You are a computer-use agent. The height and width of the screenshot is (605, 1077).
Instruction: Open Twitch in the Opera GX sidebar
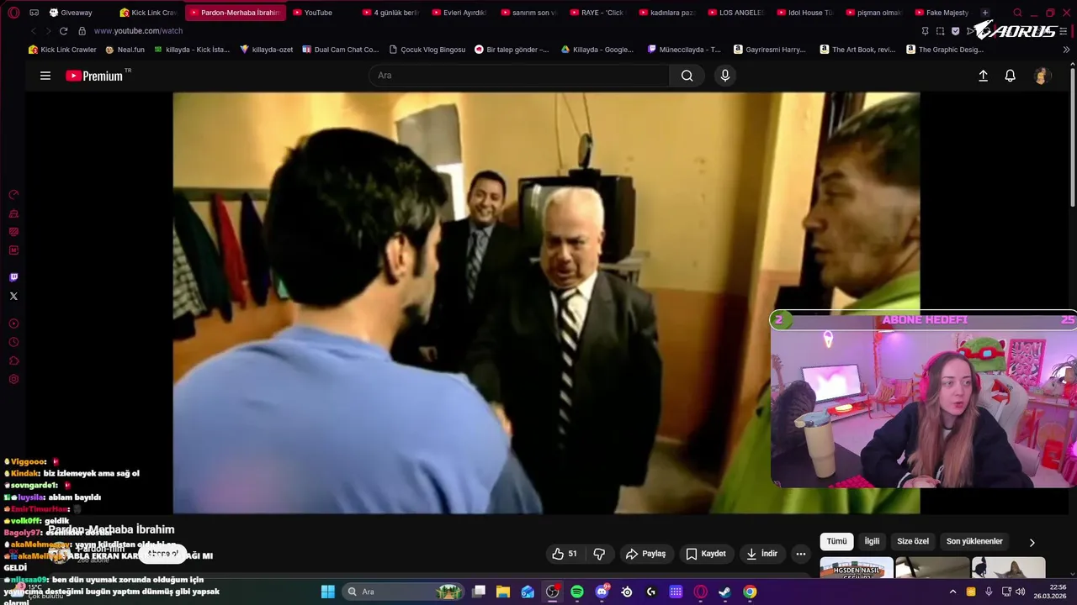click(13, 277)
